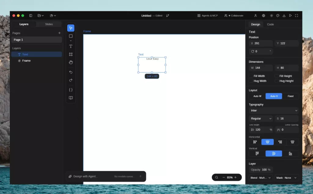
Task: Switch to the Layers tab
Action: pos(24,24)
